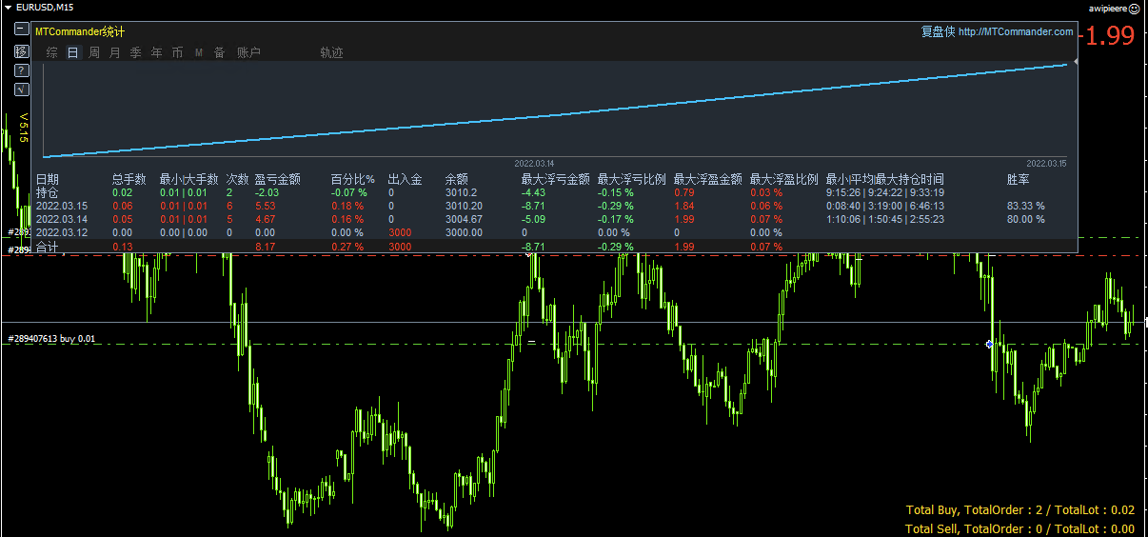Click the 轨迹 track button
This screenshot has height=537, width=1148.
332,53
